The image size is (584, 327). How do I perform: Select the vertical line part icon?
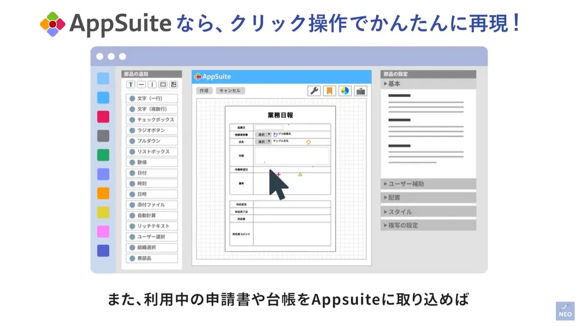(x=152, y=85)
